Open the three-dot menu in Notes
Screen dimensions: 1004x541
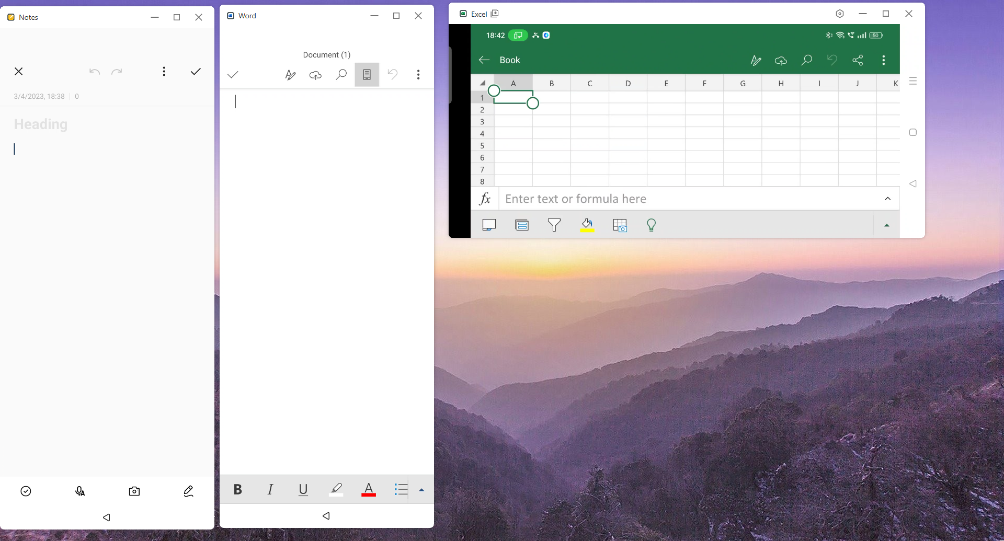tap(164, 71)
